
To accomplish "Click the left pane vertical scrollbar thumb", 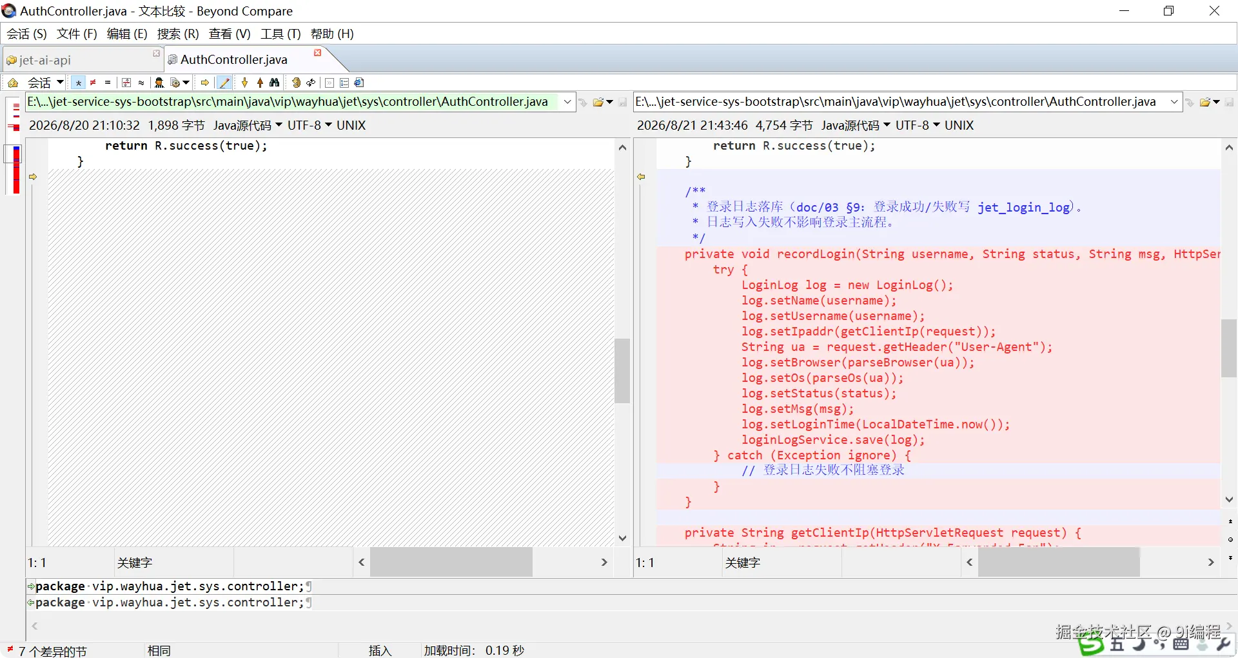I will point(622,371).
